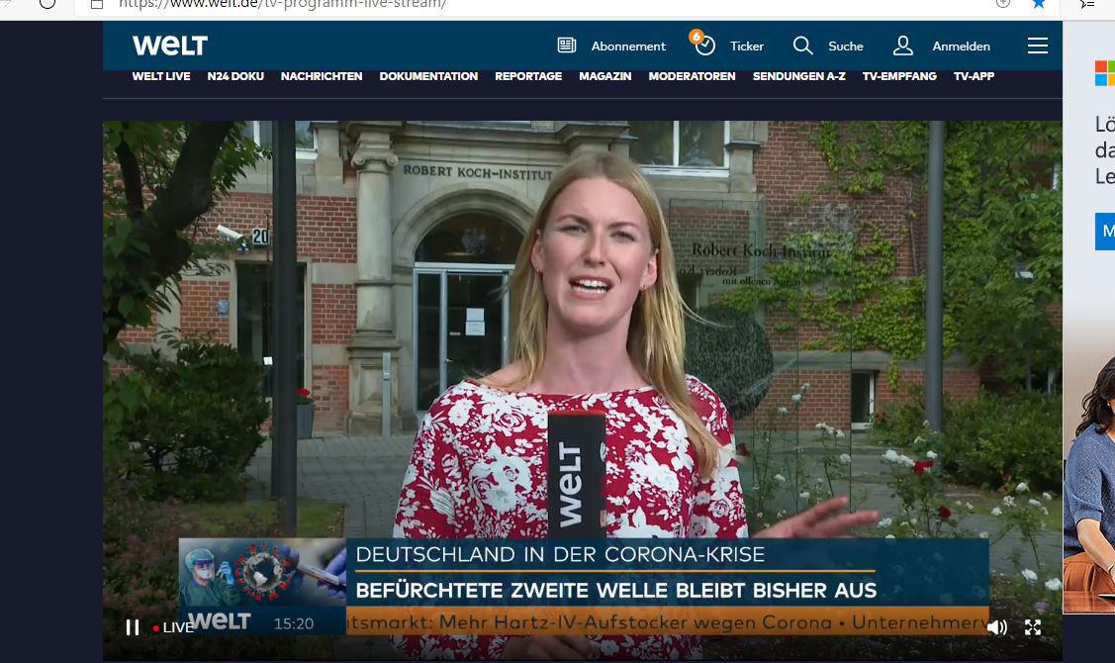Open the TV-APP page
This screenshot has width=1115, height=663.
click(x=975, y=76)
